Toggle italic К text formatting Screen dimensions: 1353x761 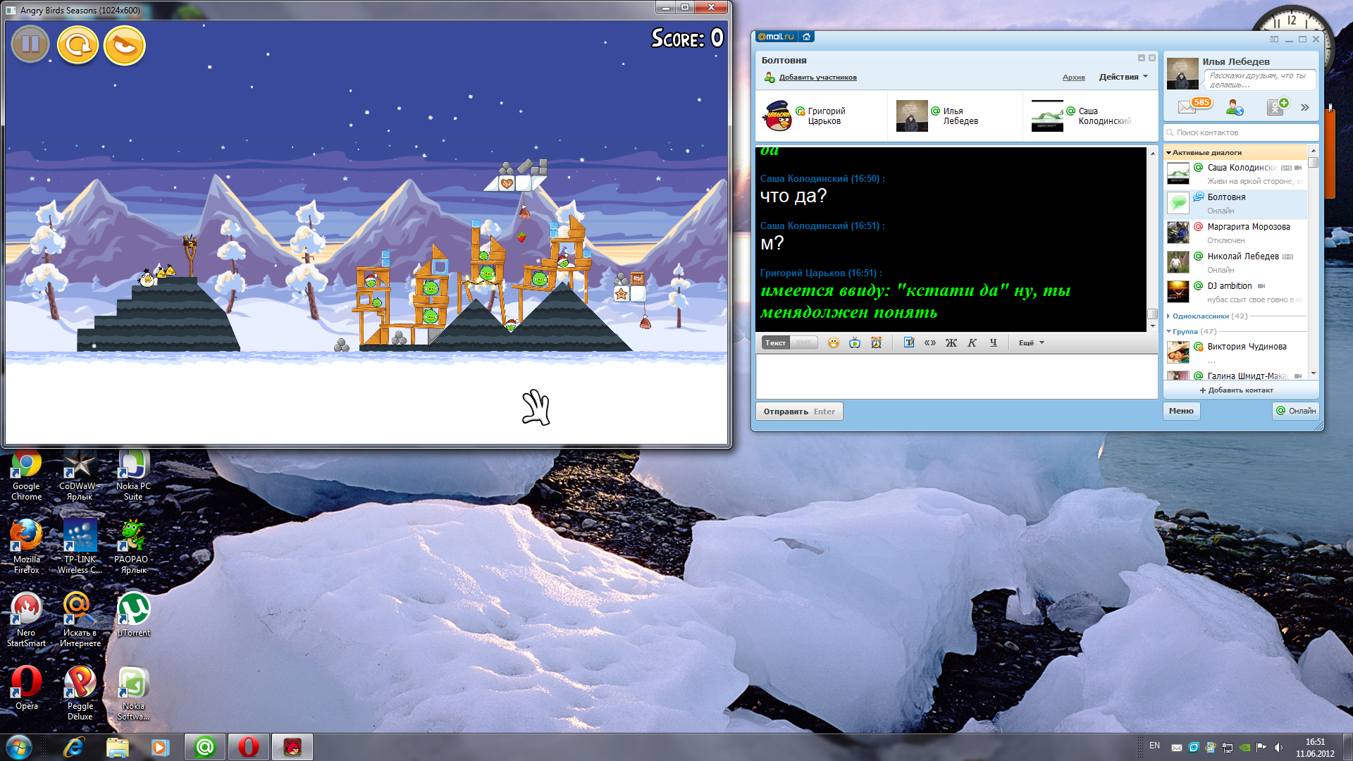pyautogui.click(x=972, y=342)
